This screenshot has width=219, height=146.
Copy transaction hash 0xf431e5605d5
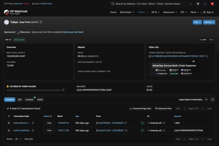(33, 131)
